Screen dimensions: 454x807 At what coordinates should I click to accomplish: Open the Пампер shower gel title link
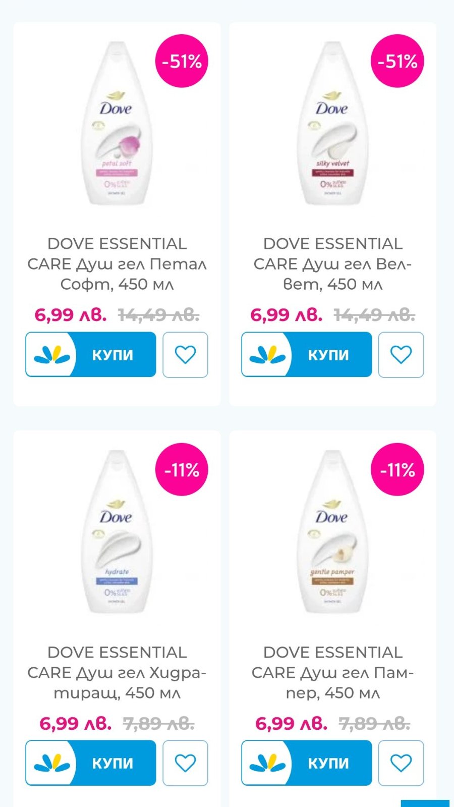coord(333,672)
